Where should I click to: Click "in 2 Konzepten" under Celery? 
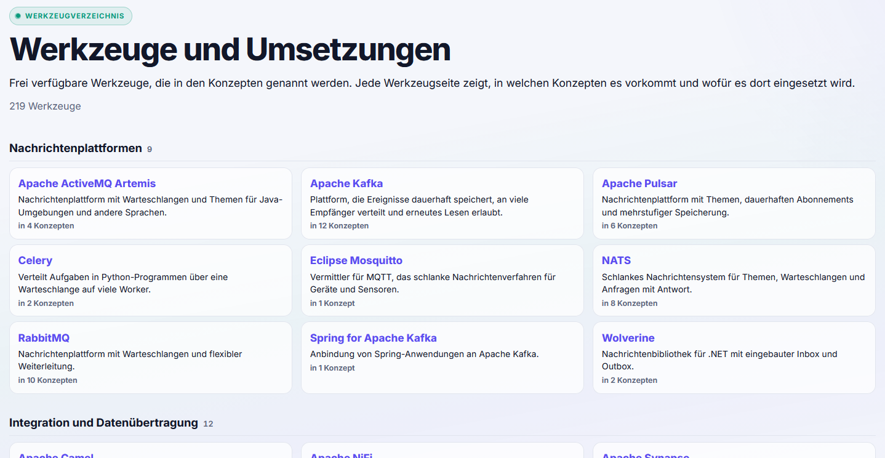tap(46, 303)
